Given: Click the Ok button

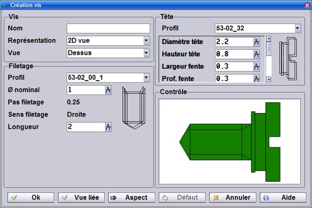Looking at the screenshot, I should [x=31, y=197].
